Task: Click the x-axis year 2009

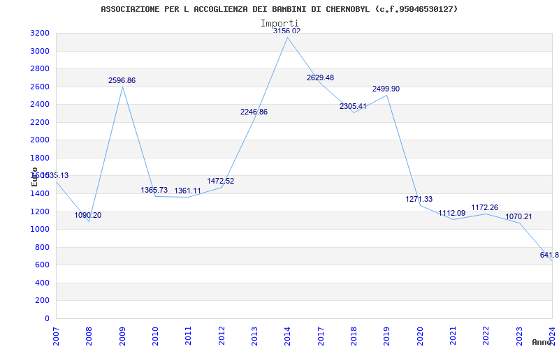Action: point(122,336)
